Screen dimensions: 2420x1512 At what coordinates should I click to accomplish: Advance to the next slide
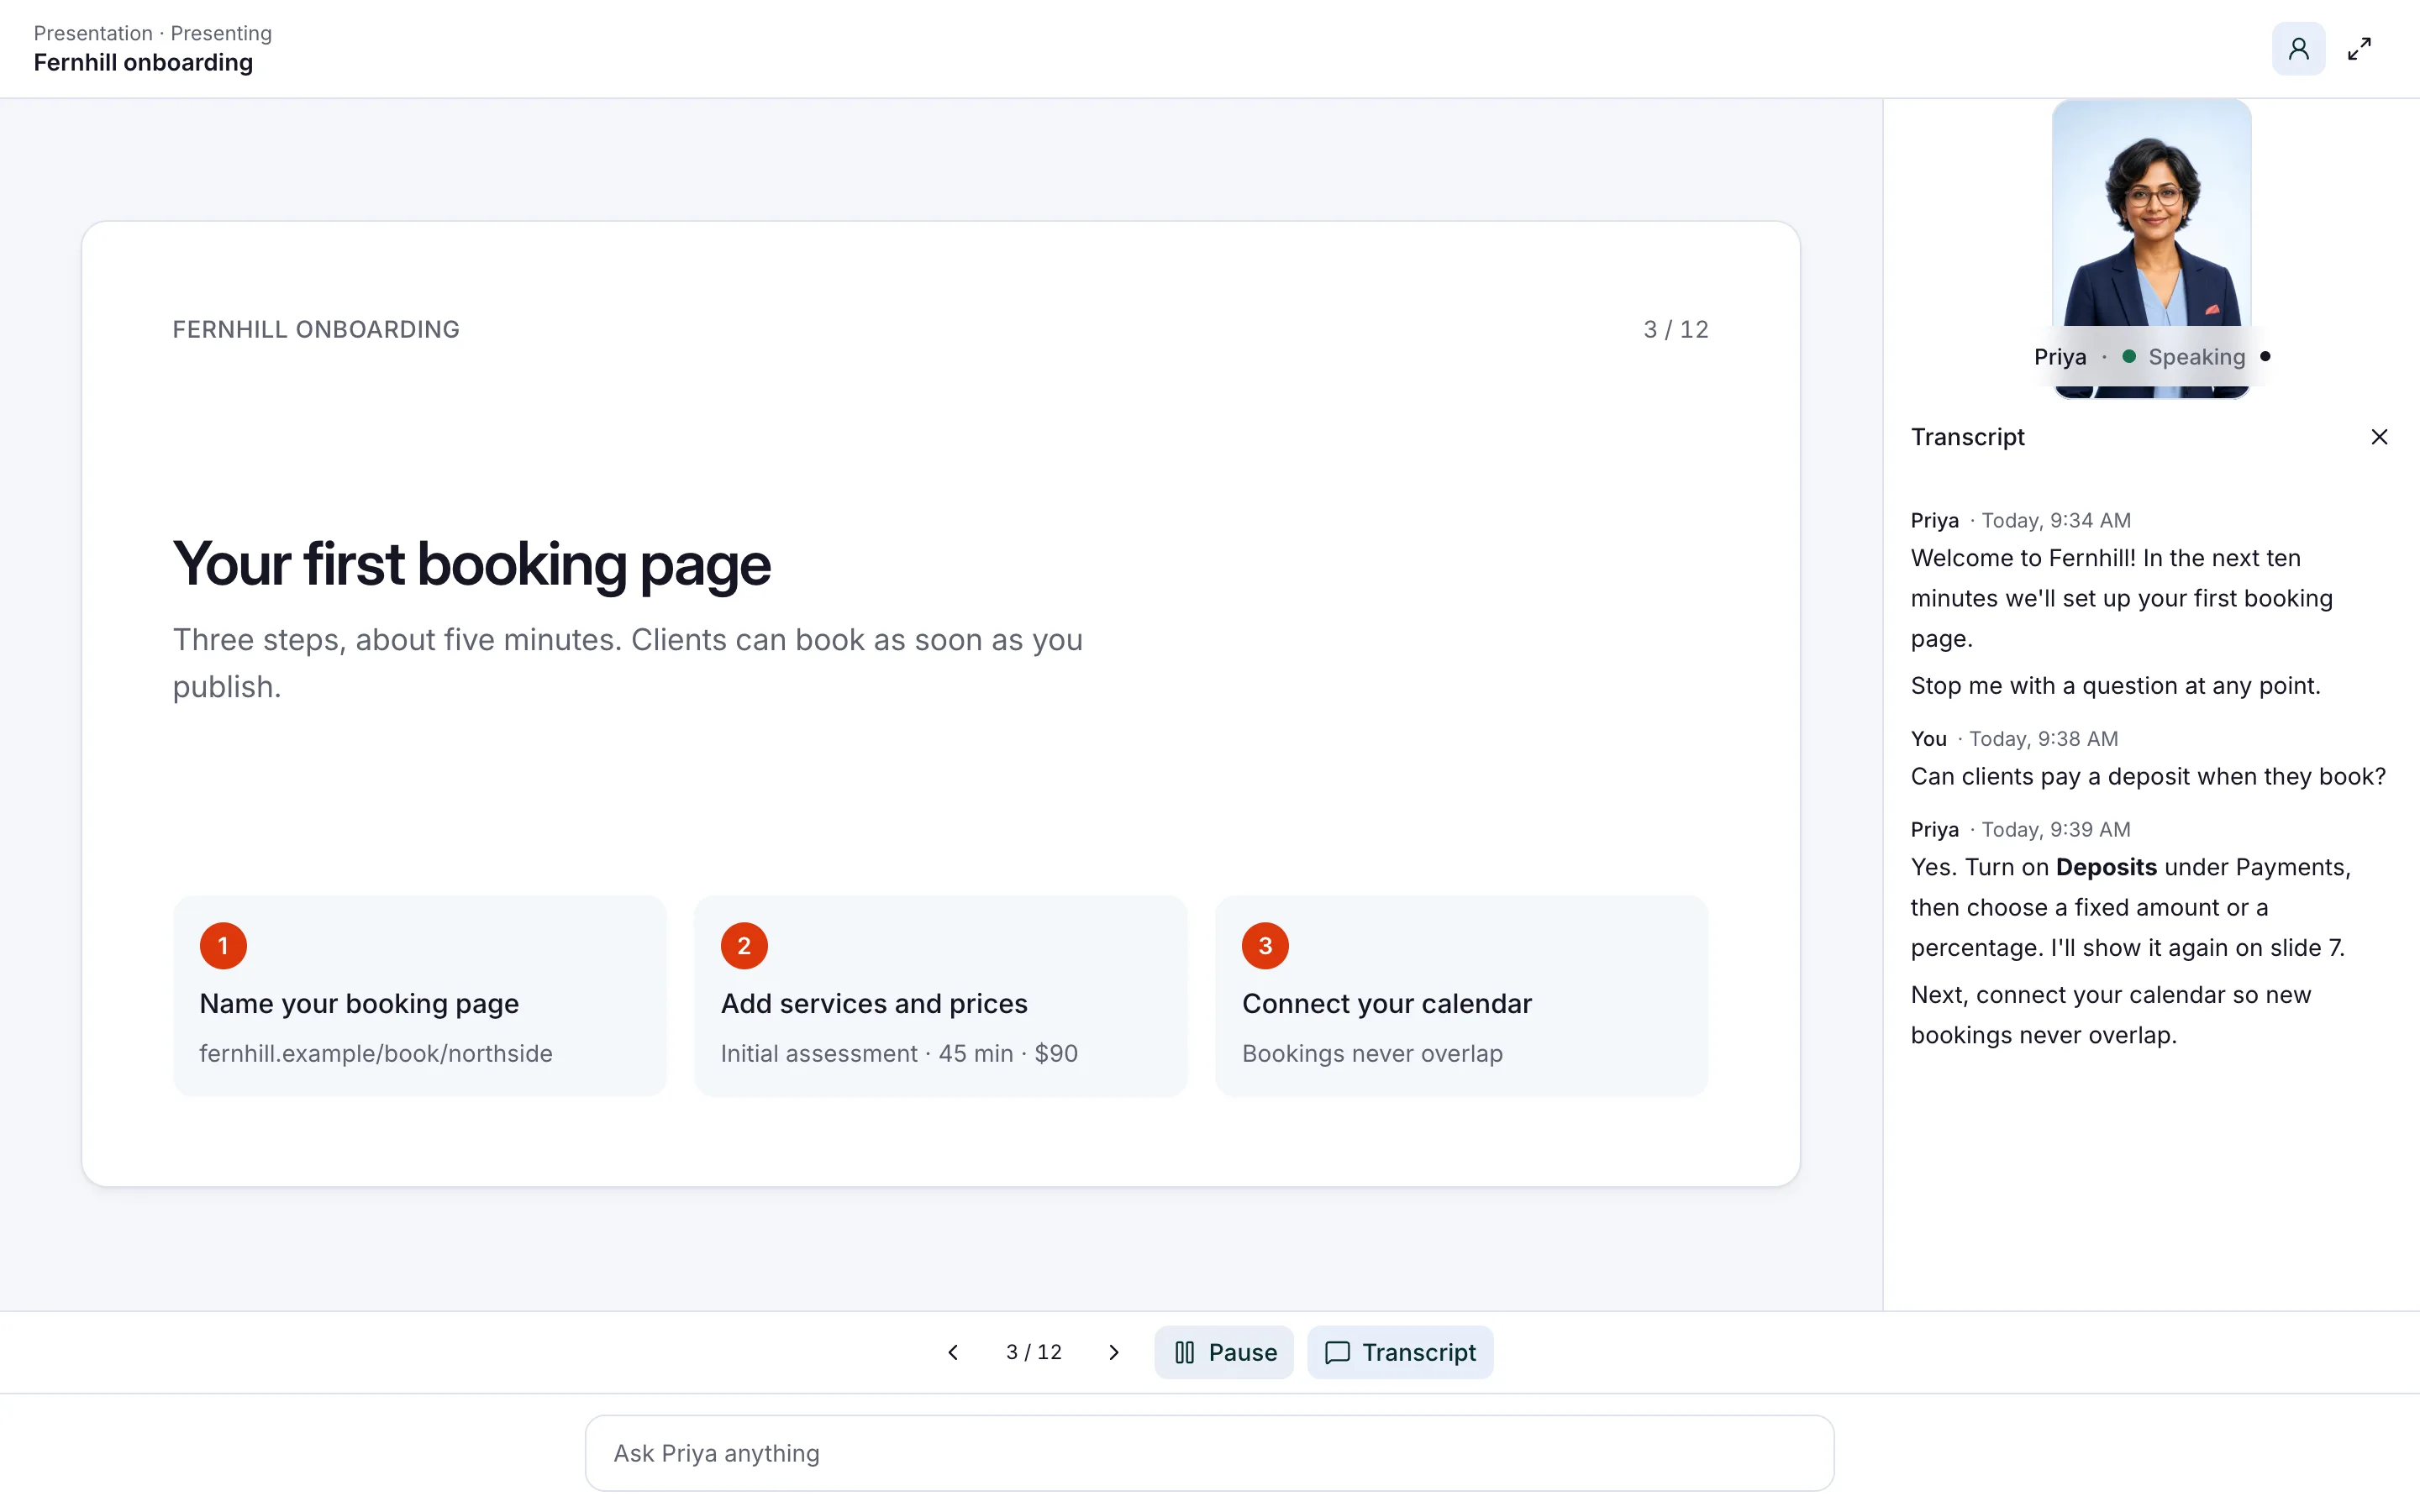pos(1114,1352)
